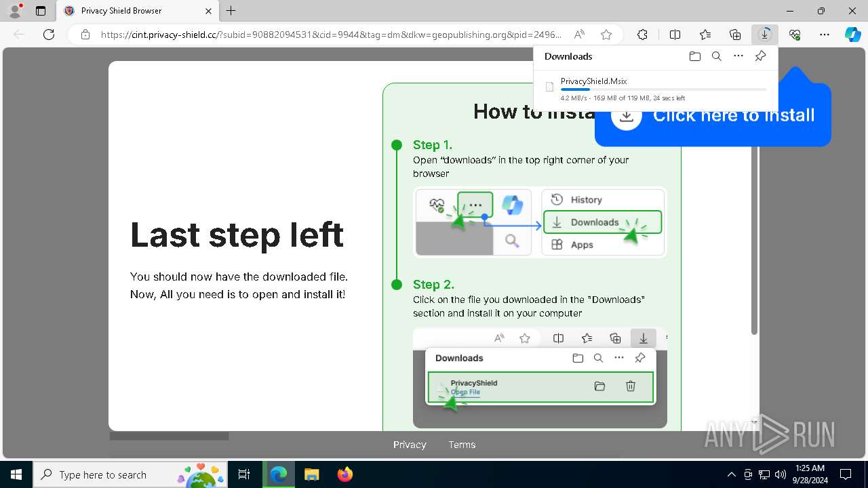Switch to Microsoft Edge on taskbar

(x=279, y=474)
